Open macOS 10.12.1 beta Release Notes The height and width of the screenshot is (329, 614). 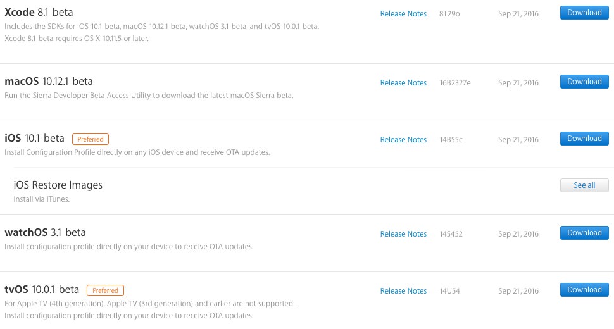pos(403,83)
